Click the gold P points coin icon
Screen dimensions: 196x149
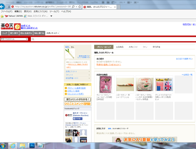[17, 27]
